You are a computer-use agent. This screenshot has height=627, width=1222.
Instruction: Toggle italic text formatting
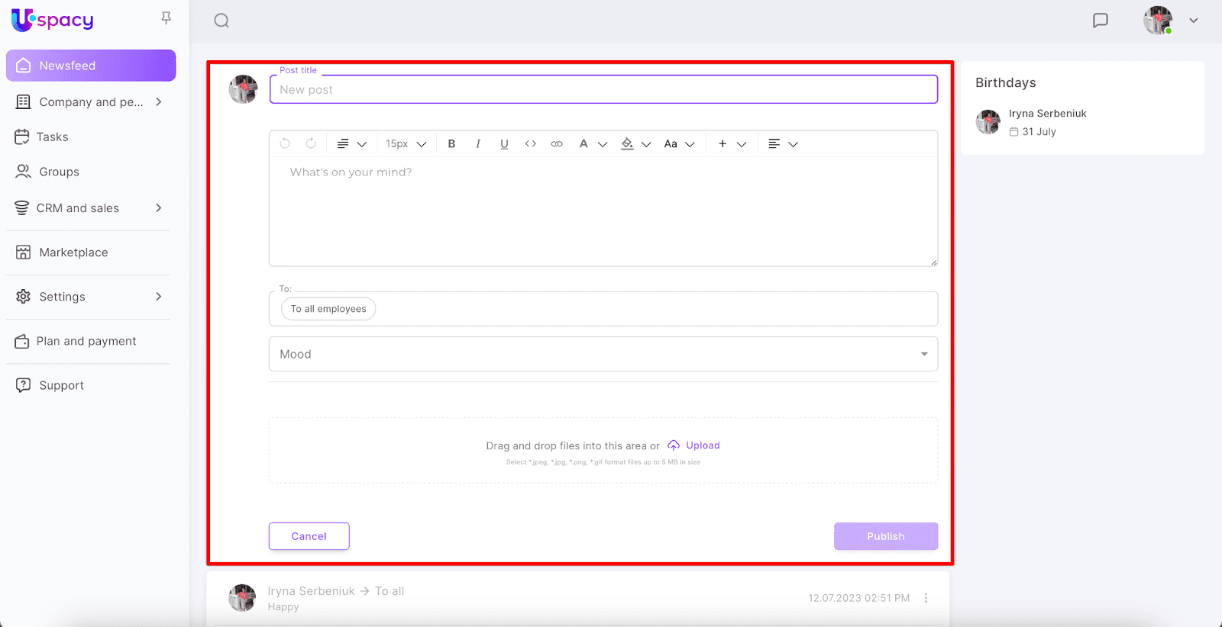478,143
